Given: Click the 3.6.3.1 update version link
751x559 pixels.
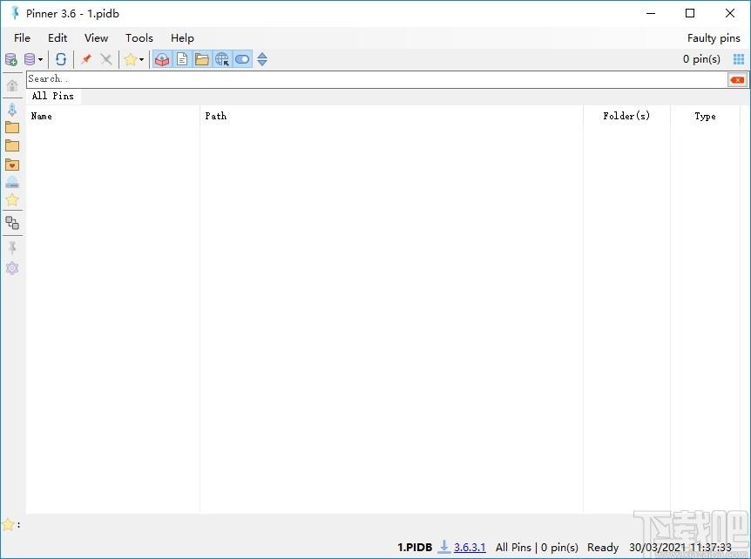Looking at the screenshot, I should coord(470,548).
